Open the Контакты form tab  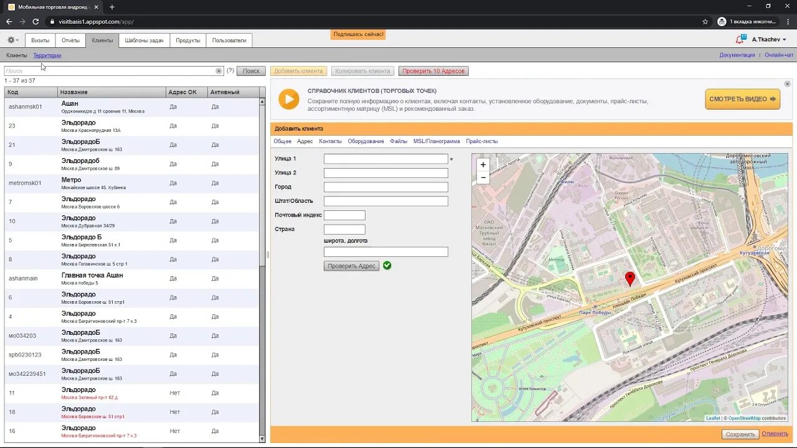[330, 141]
